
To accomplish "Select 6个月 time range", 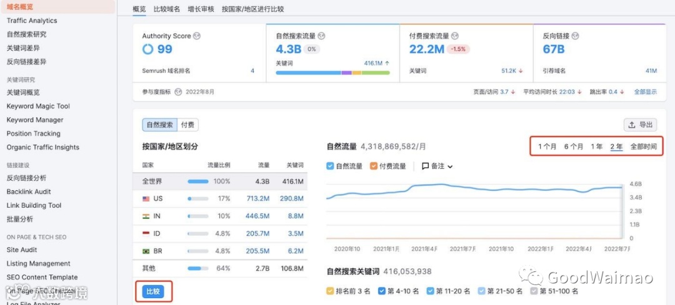I will [574, 147].
